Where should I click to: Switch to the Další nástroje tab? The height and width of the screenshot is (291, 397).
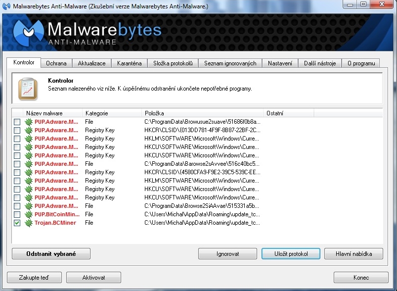[x=320, y=63]
